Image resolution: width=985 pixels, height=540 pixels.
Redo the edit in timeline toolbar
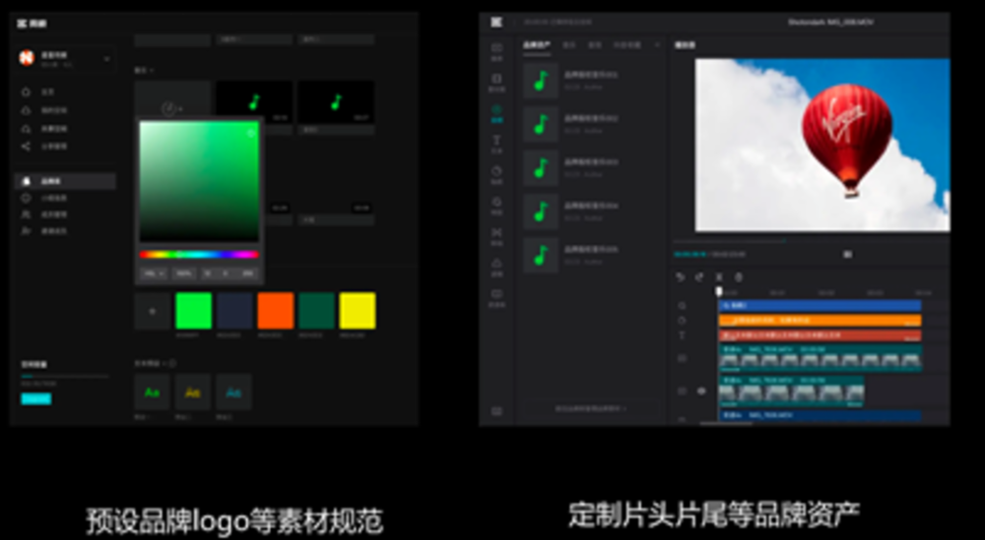699,277
